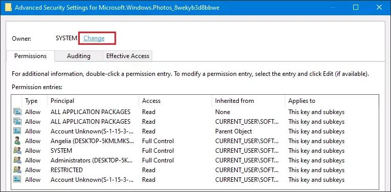This screenshot has width=391, height=192.
Task: Click the SYSTEM owner name
Action: click(66, 38)
